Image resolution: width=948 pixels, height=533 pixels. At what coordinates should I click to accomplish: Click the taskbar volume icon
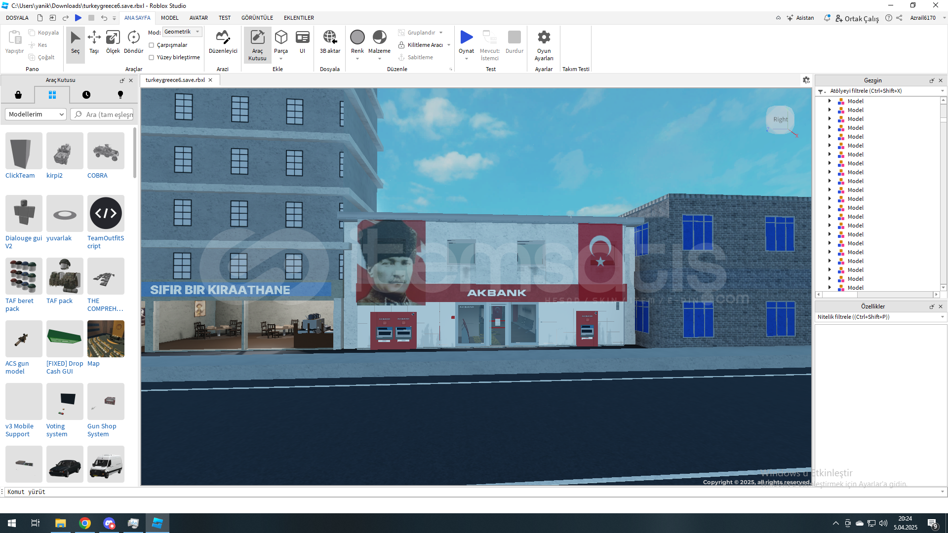tap(883, 523)
